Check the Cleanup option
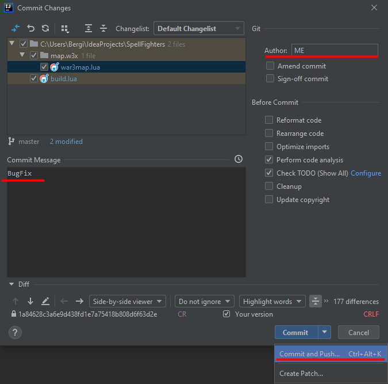Viewport: 388px width, 384px height. click(269, 186)
